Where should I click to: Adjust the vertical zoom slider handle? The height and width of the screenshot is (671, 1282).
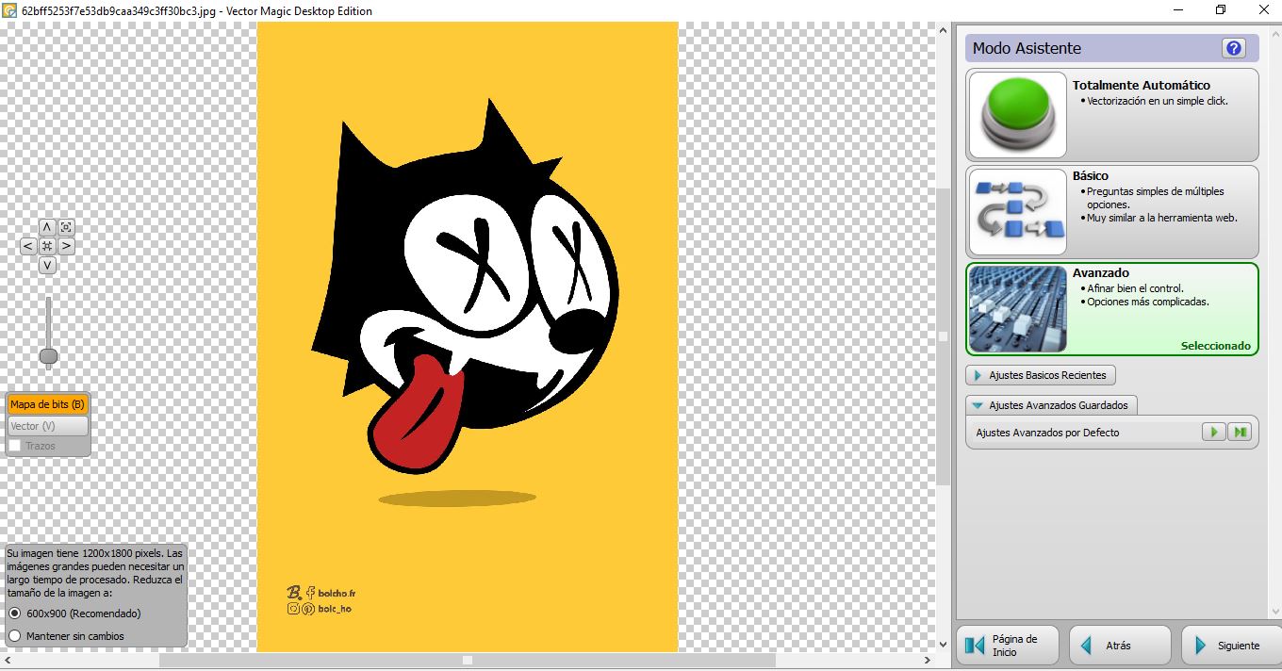48,355
